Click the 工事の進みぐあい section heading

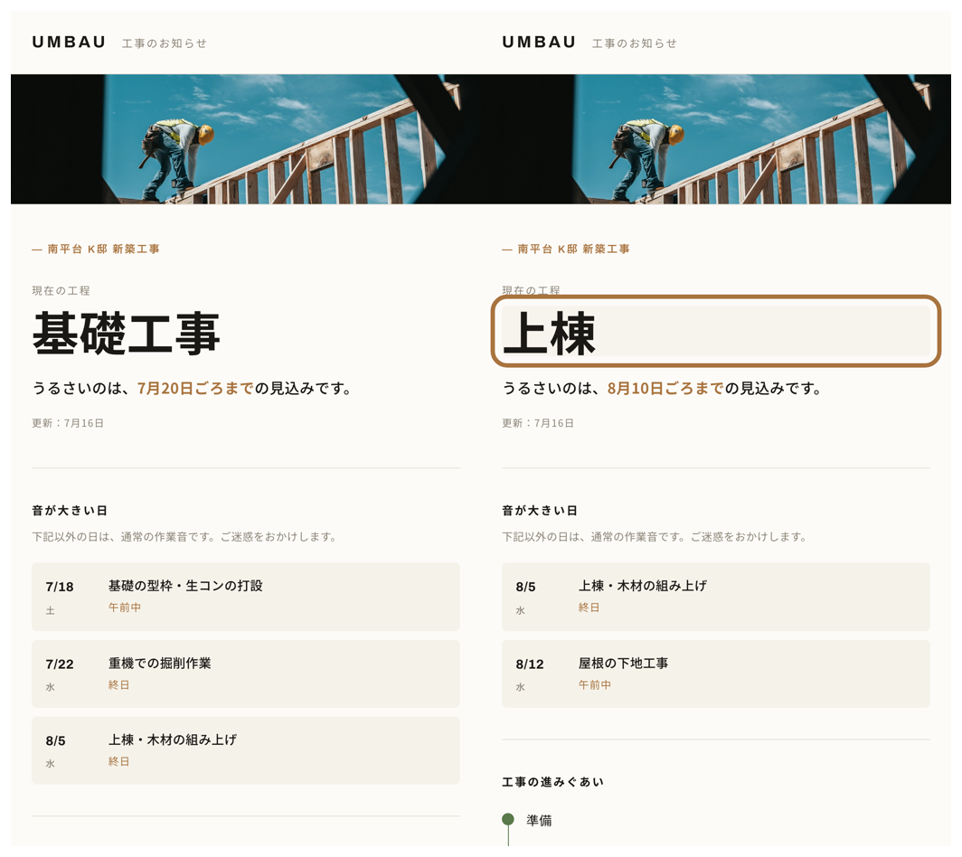pyautogui.click(x=552, y=782)
